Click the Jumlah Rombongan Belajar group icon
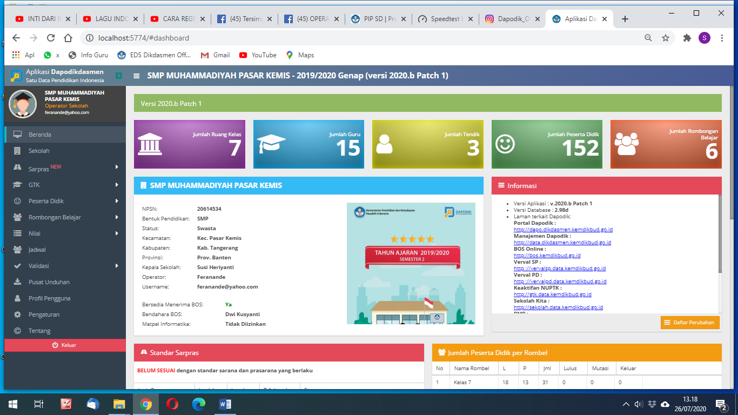 coord(626,144)
